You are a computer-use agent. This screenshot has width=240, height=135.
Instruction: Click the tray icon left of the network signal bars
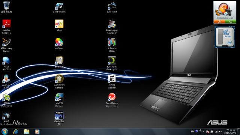tap(211, 132)
